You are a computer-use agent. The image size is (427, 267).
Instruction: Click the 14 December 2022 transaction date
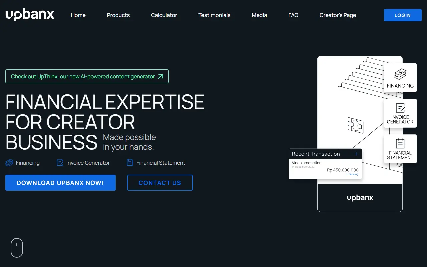(x=303, y=167)
